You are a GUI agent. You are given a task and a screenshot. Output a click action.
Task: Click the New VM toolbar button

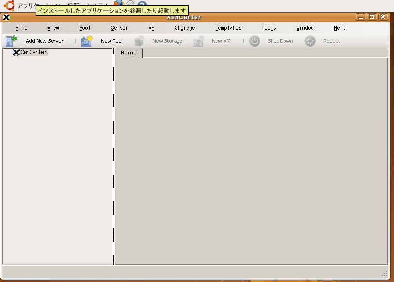tap(212, 41)
